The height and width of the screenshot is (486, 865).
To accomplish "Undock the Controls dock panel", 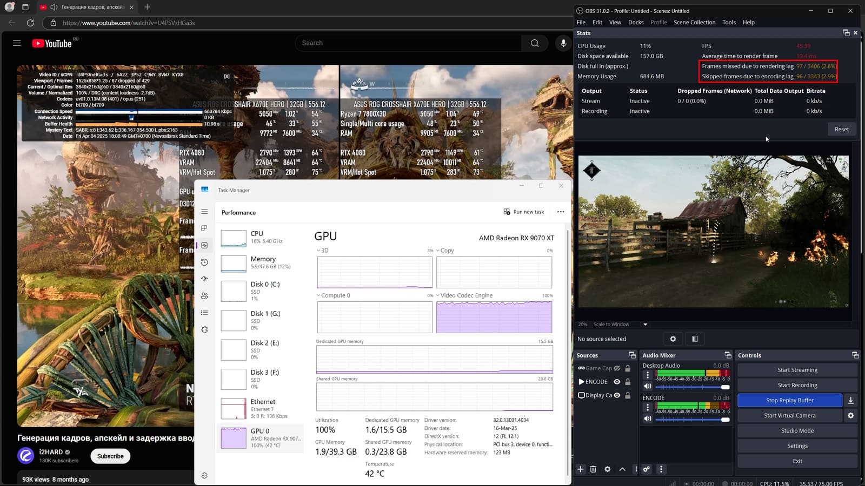I will [855, 355].
